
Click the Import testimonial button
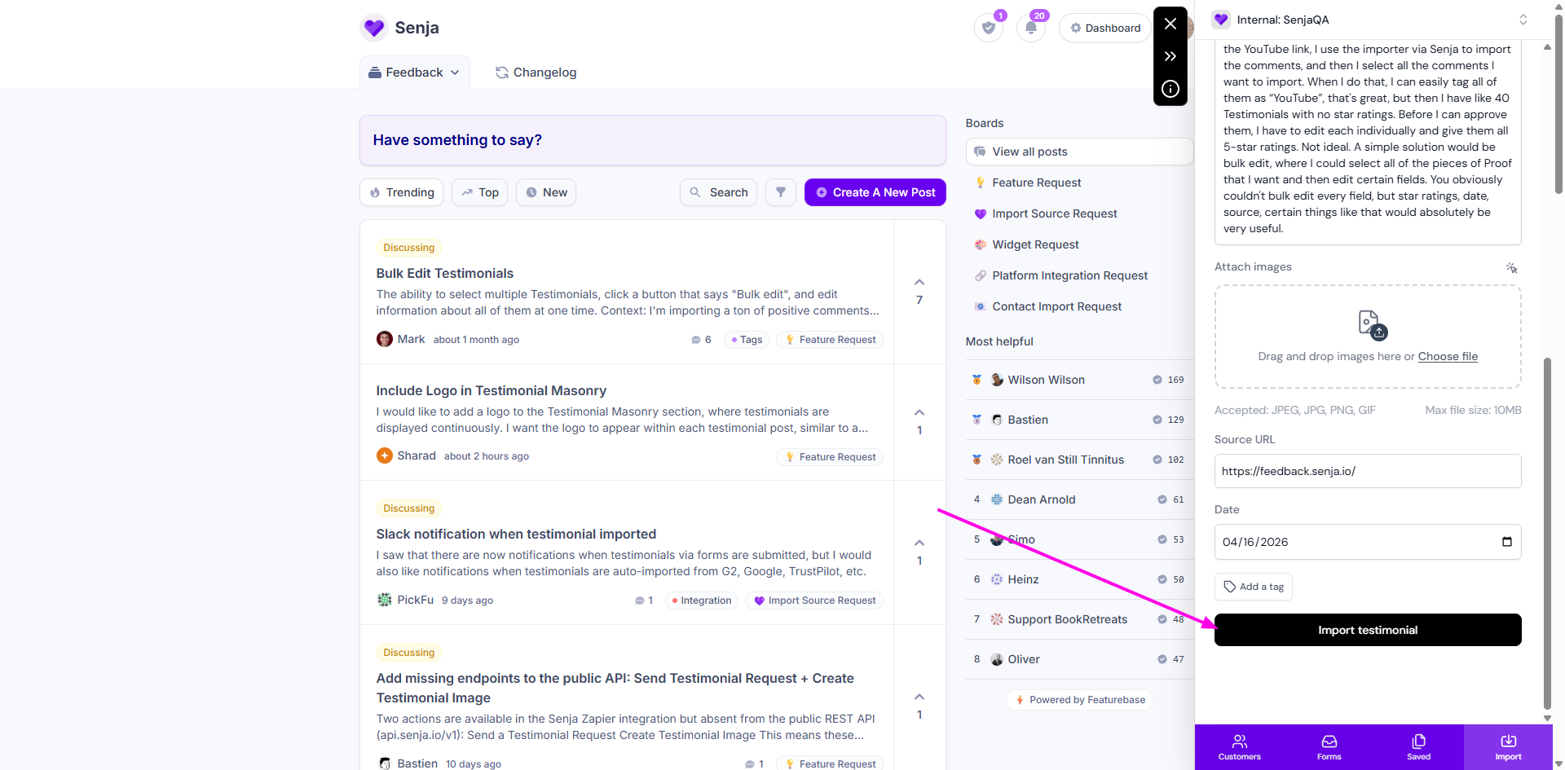(x=1367, y=630)
